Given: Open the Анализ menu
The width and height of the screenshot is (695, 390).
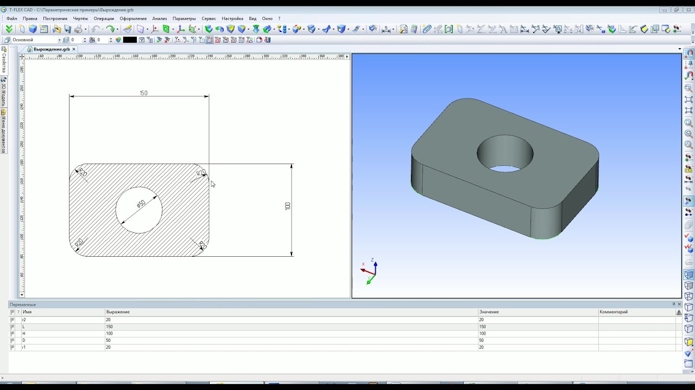Looking at the screenshot, I should coord(160,18).
